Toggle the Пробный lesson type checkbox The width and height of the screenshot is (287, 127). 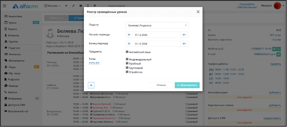[x=127, y=63]
